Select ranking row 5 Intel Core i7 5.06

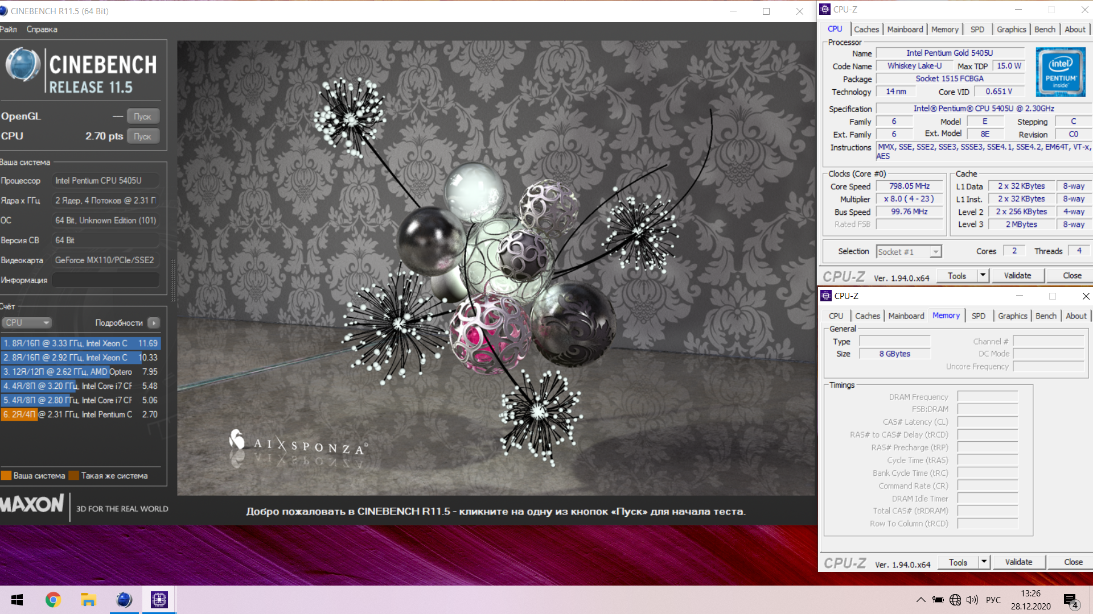click(x=80, y=400)
